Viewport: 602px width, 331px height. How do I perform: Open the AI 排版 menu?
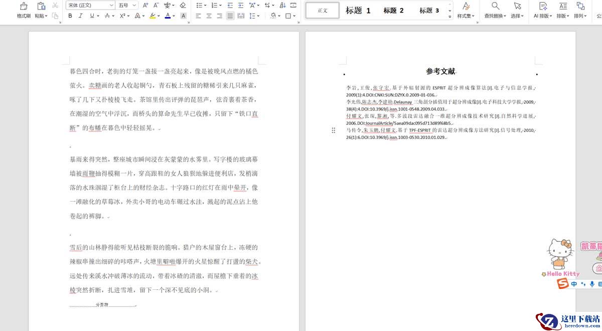coord(542,11)
